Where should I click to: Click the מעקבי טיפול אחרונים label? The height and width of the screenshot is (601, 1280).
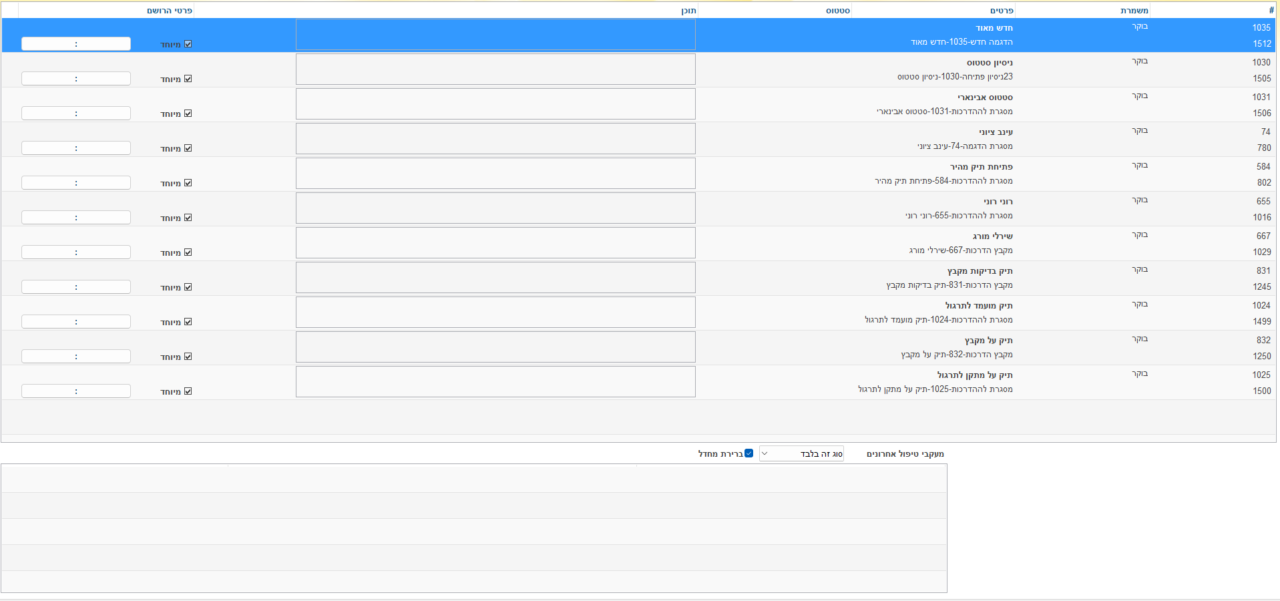pos(905,454)
